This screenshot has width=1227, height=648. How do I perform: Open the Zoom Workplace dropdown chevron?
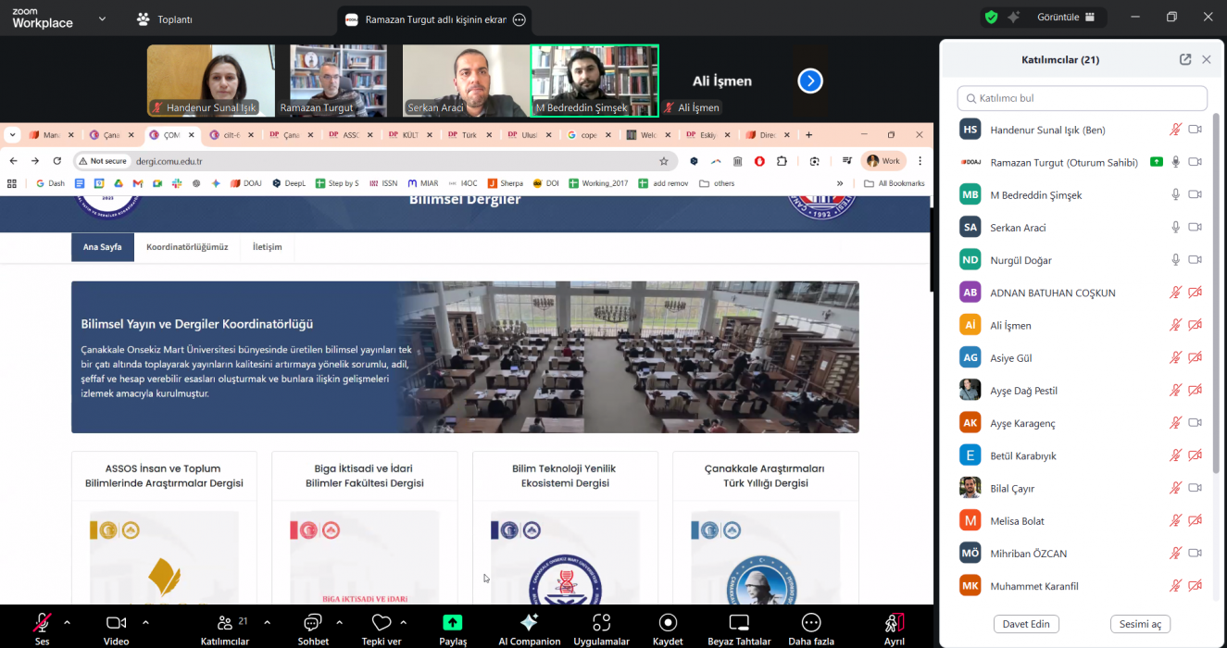click(102, 19)
